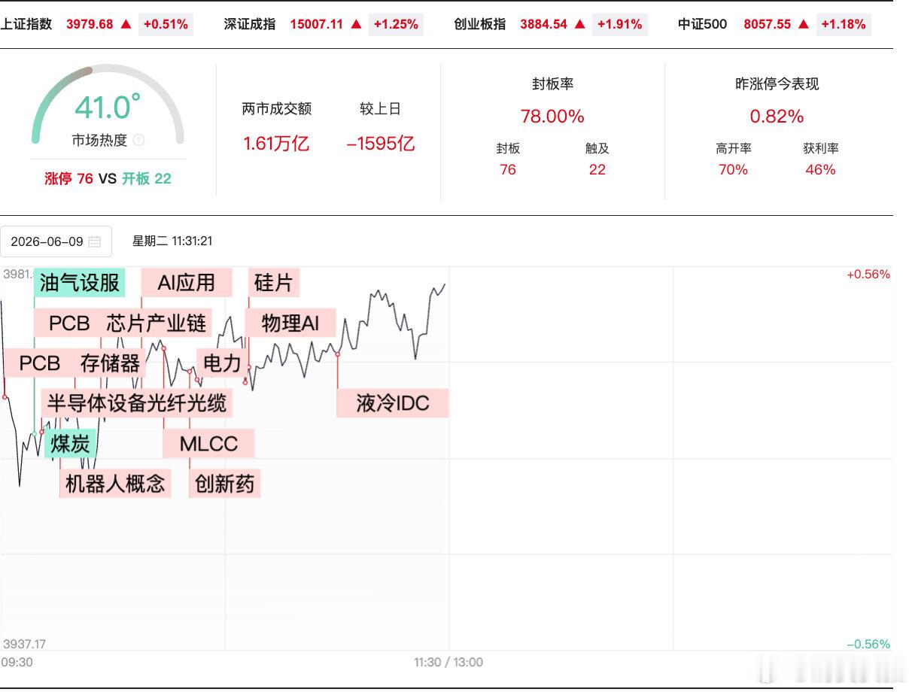Select the PCB tag beside 存储器
The width and height of the screenshot is (915, 692).
pos(39,363)
